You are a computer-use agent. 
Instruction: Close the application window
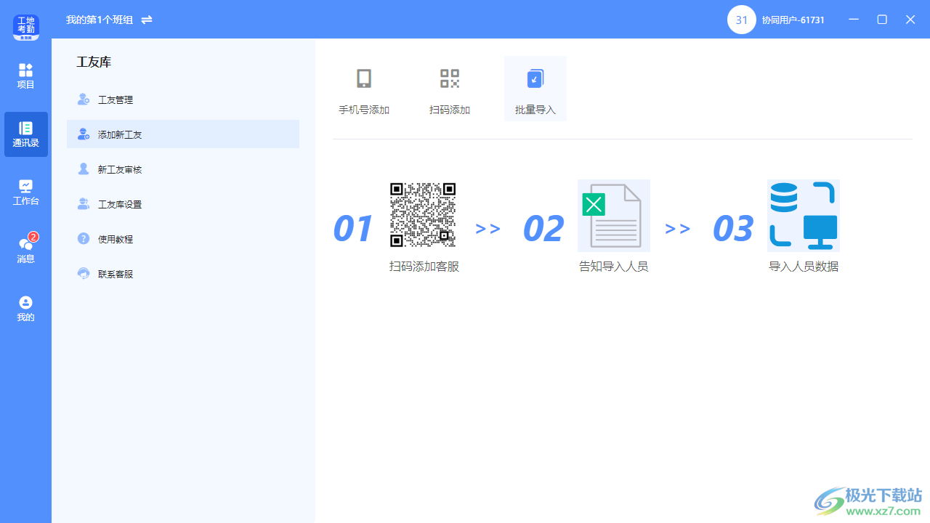click(910, 20)
